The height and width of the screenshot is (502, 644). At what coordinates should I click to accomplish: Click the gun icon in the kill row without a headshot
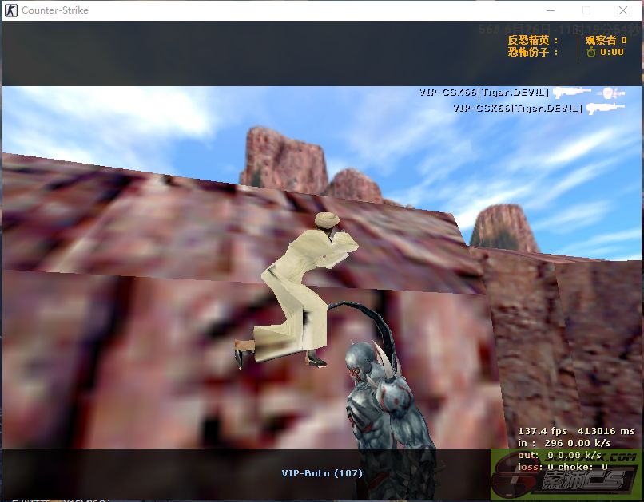pos(606,109)
